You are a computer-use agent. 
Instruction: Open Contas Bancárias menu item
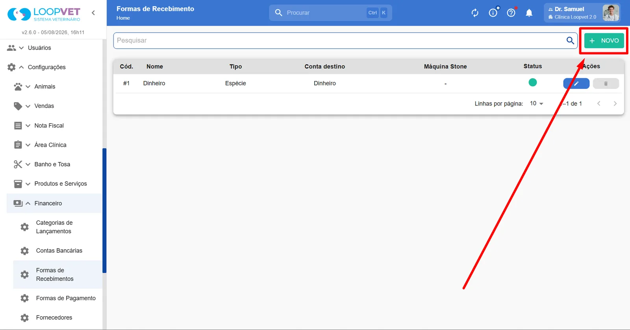58,251
